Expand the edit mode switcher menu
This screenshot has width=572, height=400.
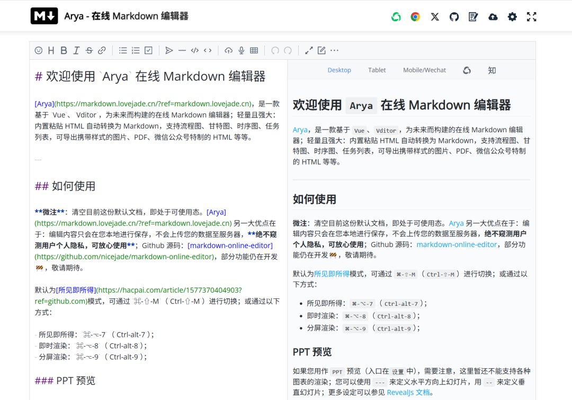321,50
